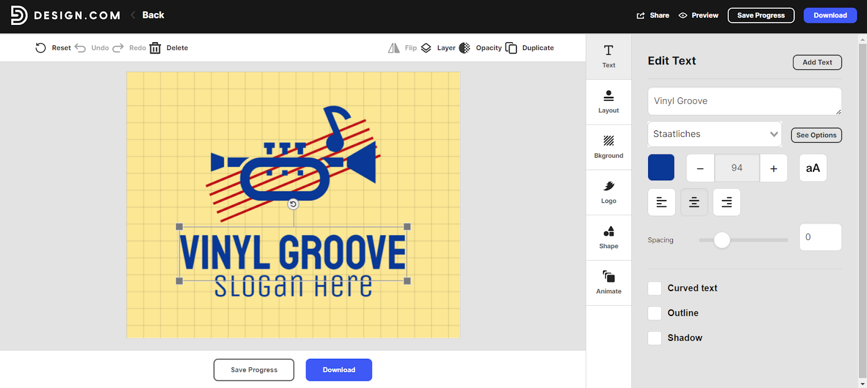
Task: Click the Design.com logo icon
Action: [x=19, y=15]
